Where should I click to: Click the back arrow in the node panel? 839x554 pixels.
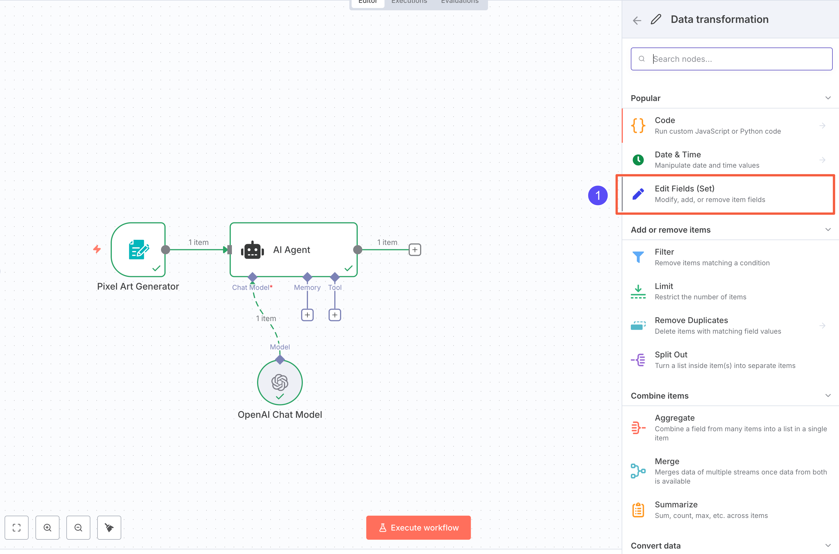pyautogui.click(x=637, y=20)
